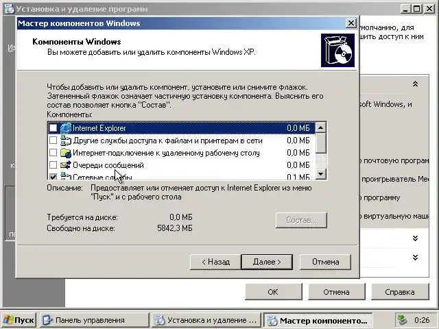
Task: Switch to Панель управления taskbar button
Action: tap(94, 320)
